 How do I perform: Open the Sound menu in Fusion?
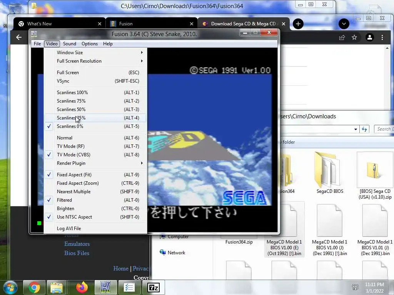(70, 44)
